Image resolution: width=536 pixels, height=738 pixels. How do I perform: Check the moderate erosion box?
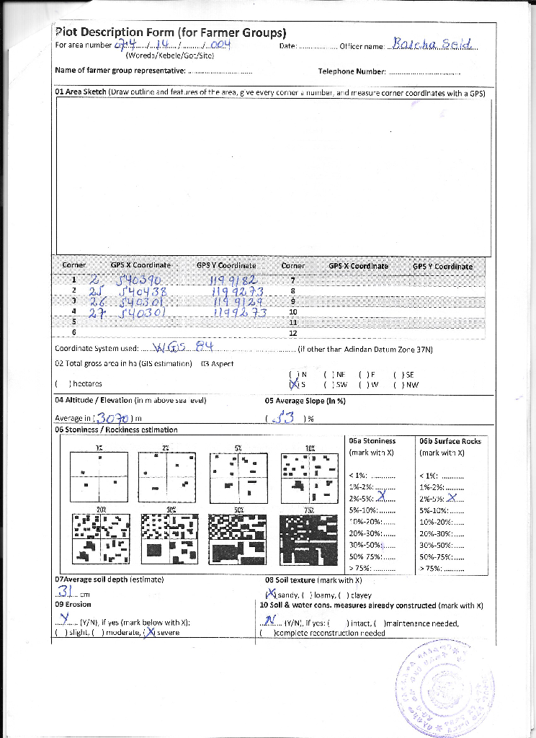(98, 633)
